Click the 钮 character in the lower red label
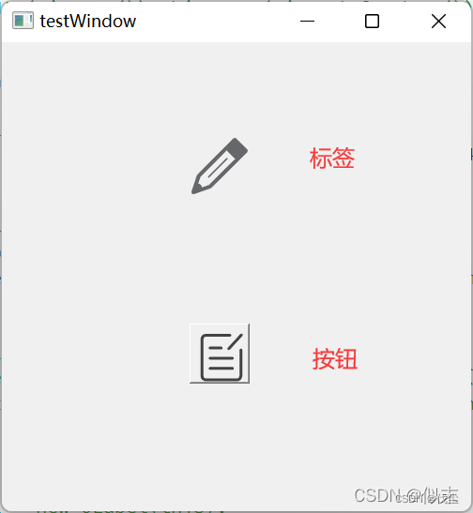The width and height of the screenshot is (473, 513). click(x=346, y=359)
